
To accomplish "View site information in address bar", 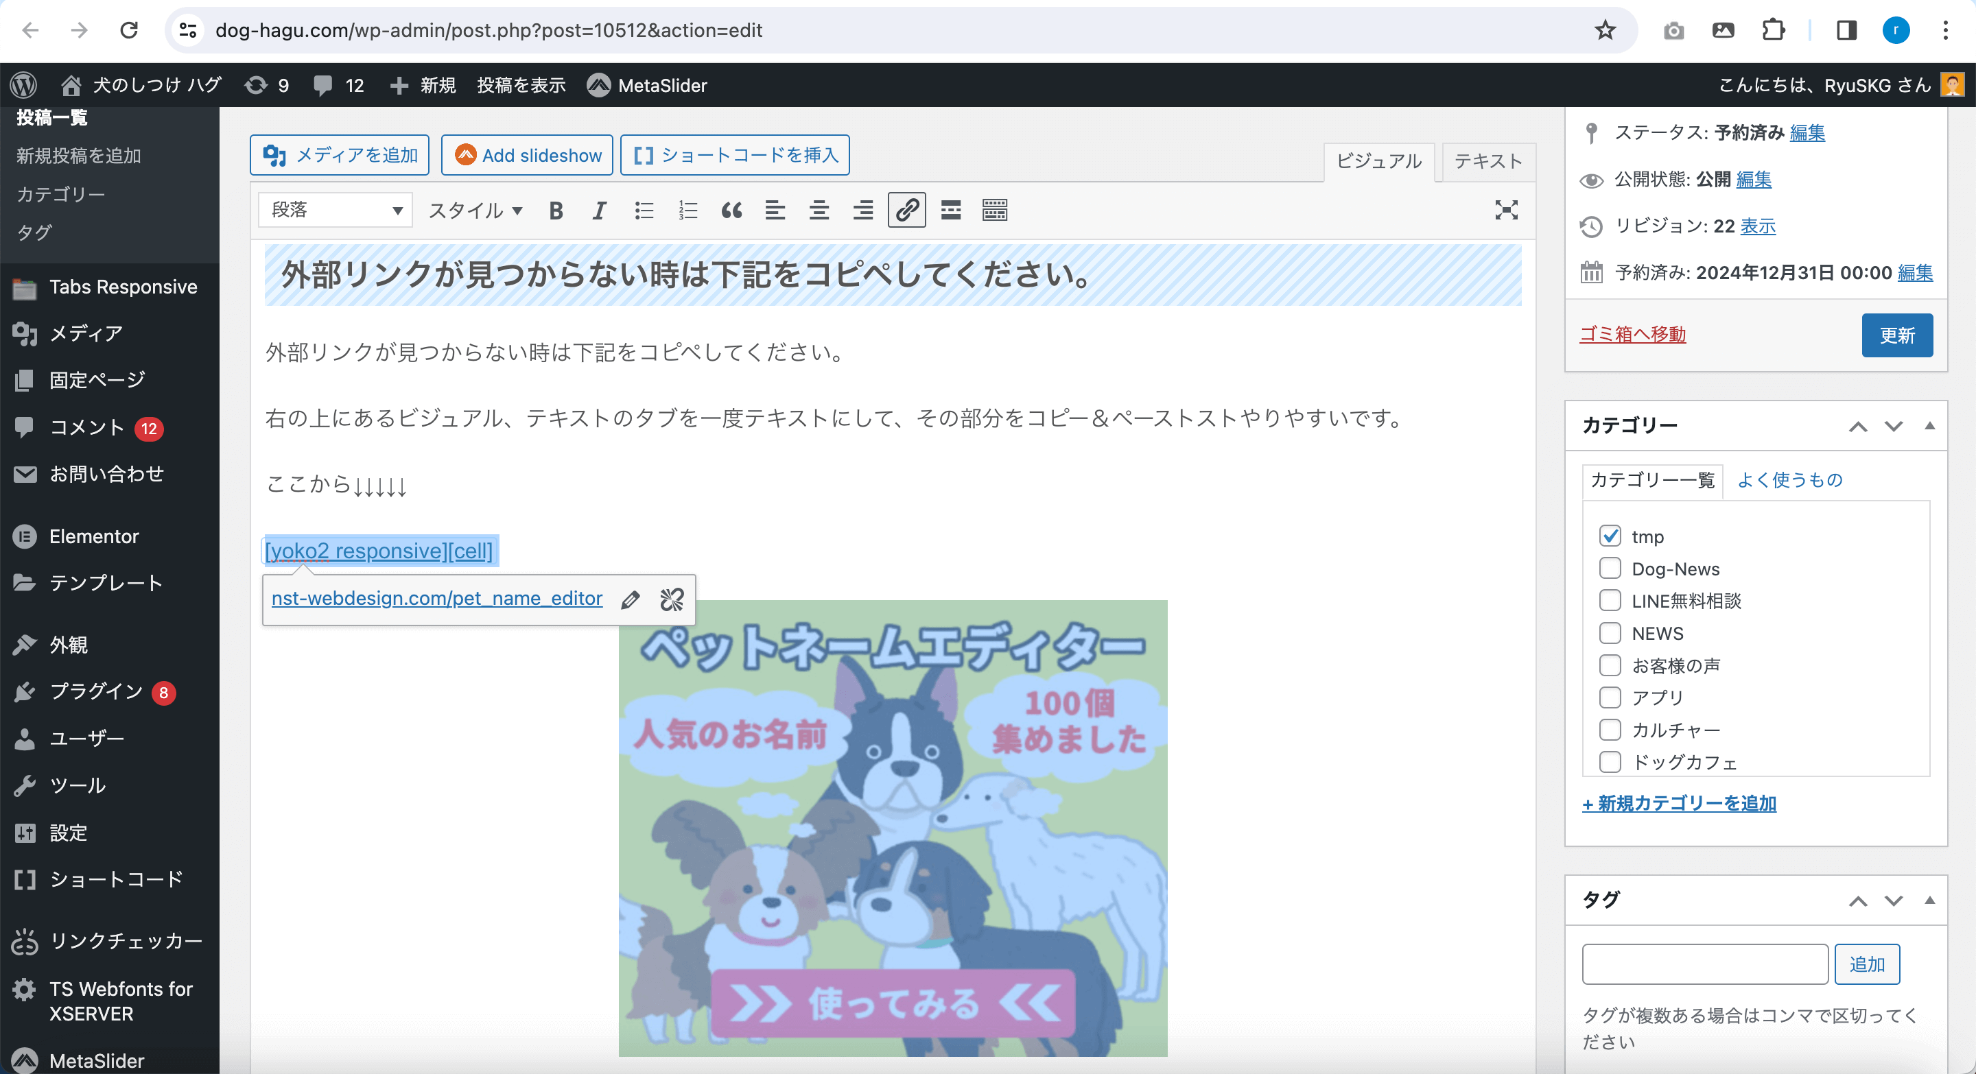I will [x=188, y=30].
